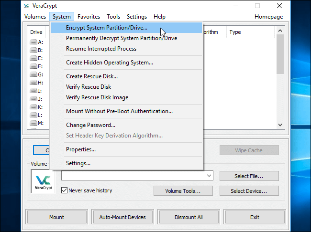Select the I: drive icon
Screen dimensions: 311x232
click(33, 91)
